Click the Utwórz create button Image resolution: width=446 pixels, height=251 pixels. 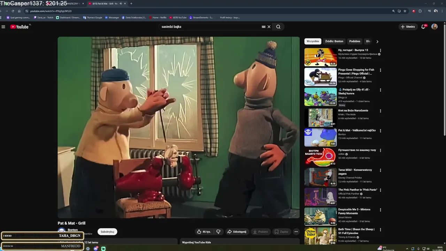point(408,26)
